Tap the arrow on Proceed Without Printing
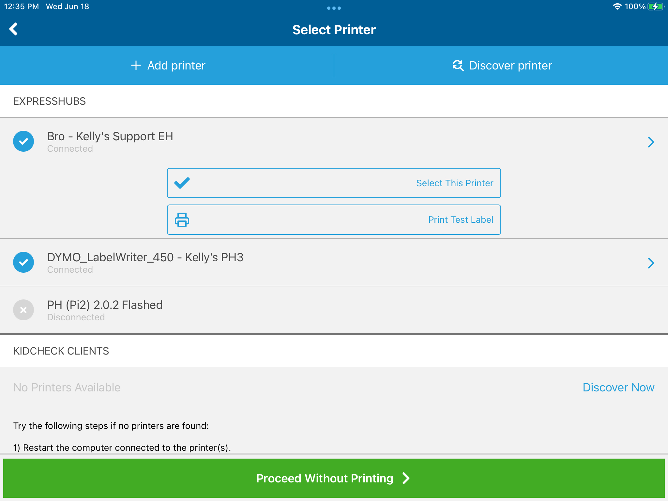Viewport: 668px width, 501px height. point(406,478)
